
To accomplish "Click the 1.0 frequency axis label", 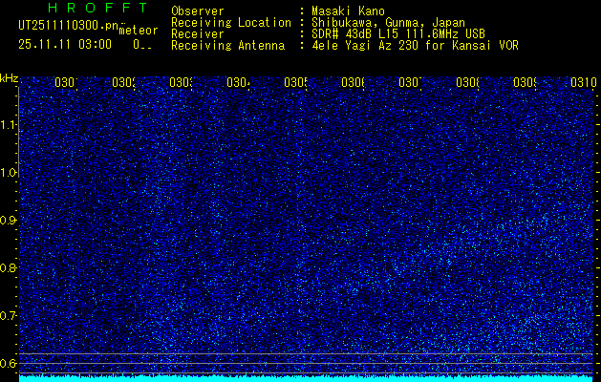I will [x=8, y=173].
